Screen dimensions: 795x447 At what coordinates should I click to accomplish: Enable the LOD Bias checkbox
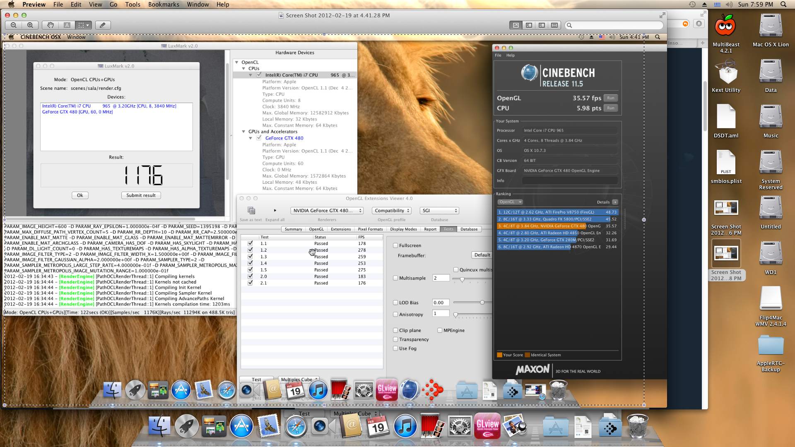(395, 303)
